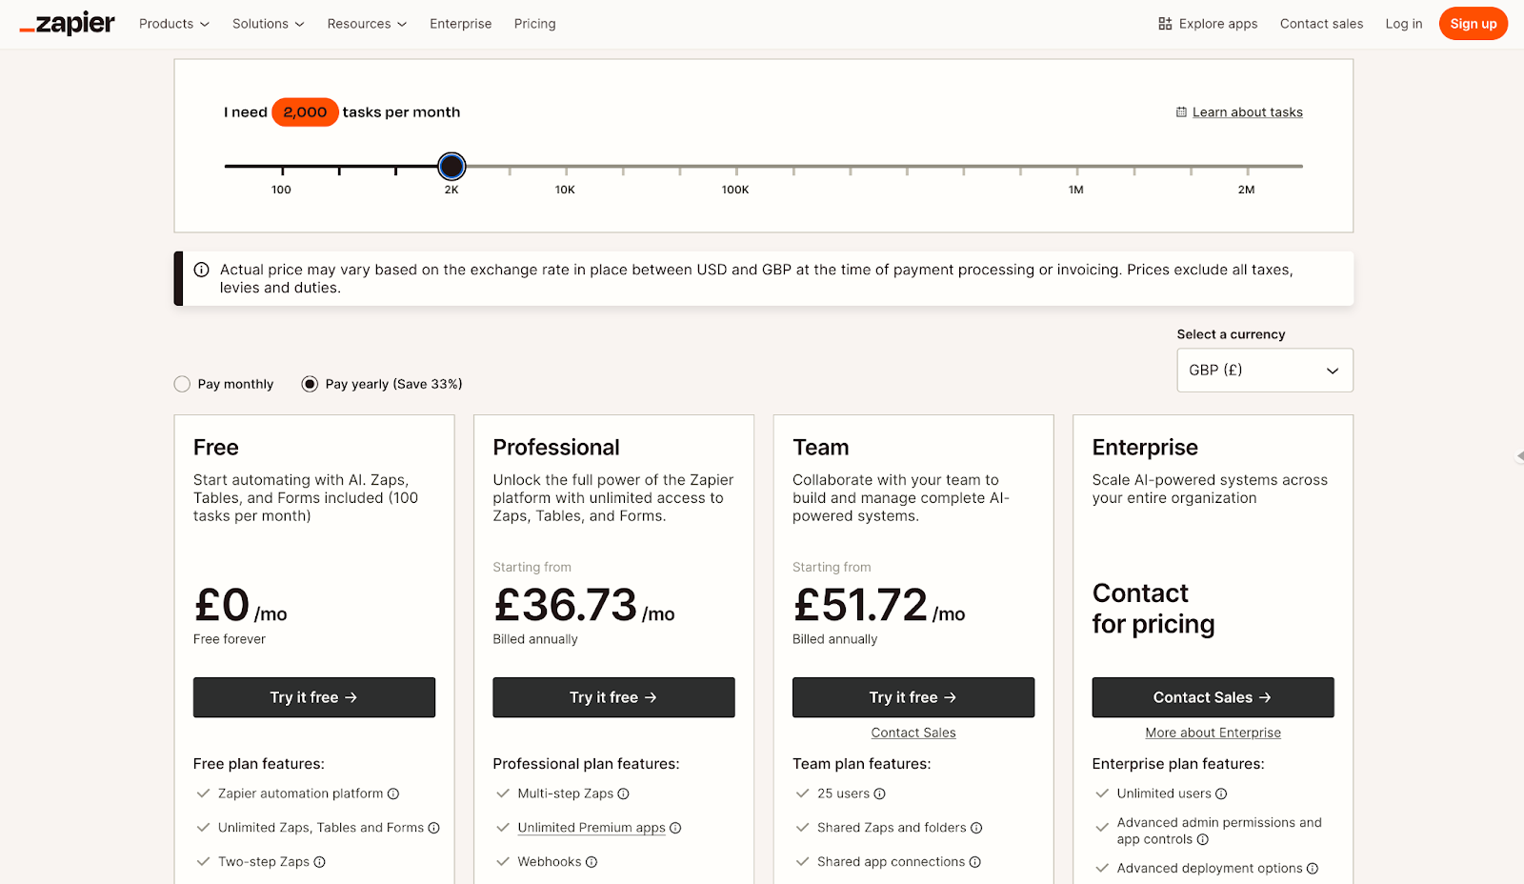Select the Pay yearly (Save 33%) option
The width and height of the screenshot is (1524, 884).
coord(310,384)
